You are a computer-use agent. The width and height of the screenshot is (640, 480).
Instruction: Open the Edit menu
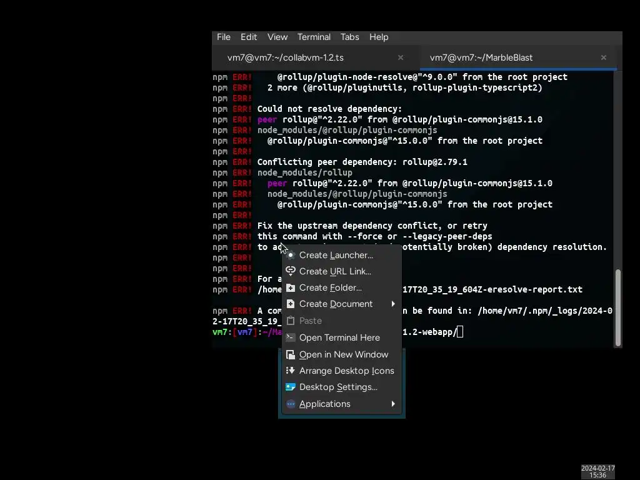249,37
